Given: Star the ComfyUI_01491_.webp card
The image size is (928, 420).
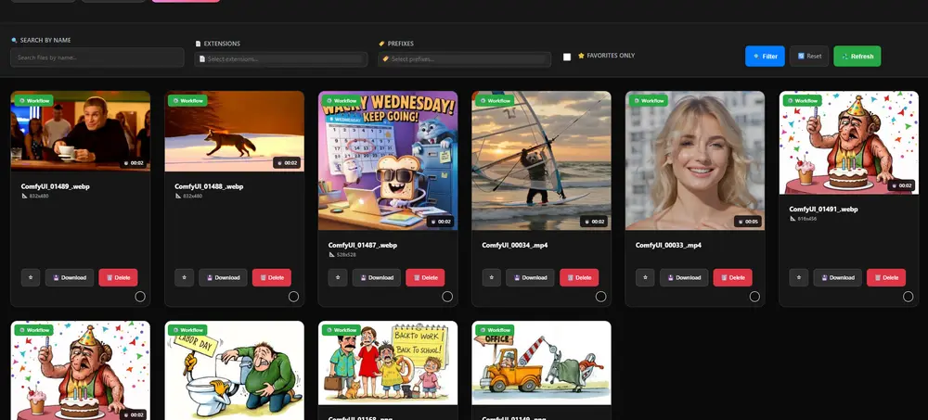Looking at the screenshot, I should pyautogui.click(x=799, y=277).
